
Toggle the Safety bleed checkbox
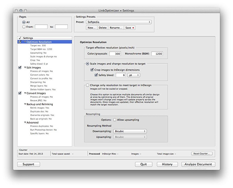pos(96,75)
